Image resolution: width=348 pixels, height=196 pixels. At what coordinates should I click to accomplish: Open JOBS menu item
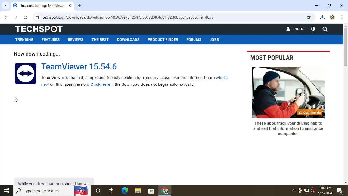(214, 39)
